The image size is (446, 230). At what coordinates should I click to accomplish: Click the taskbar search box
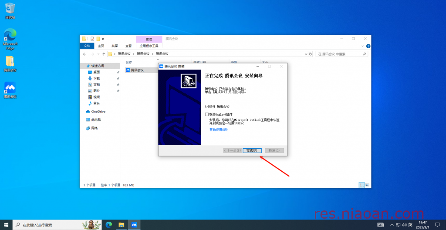pos(57,225)
